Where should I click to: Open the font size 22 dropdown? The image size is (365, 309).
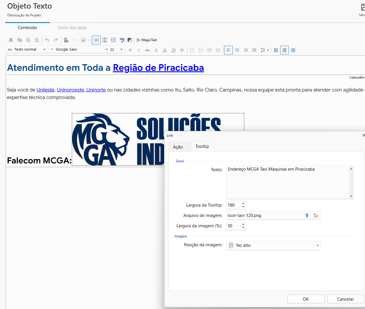pos(121,49)
